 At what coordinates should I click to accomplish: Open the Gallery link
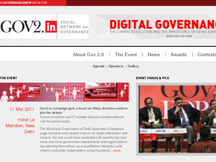pos(133,66)
